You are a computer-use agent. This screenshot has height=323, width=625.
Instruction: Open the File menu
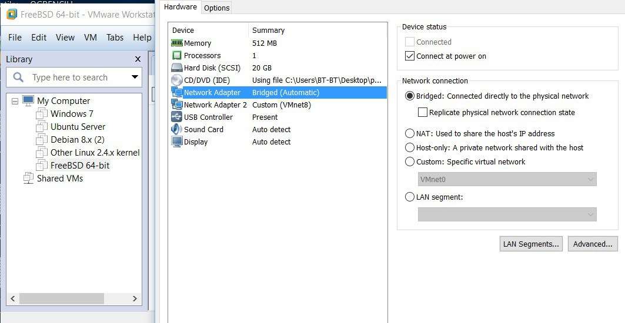(x=15, y=38)
